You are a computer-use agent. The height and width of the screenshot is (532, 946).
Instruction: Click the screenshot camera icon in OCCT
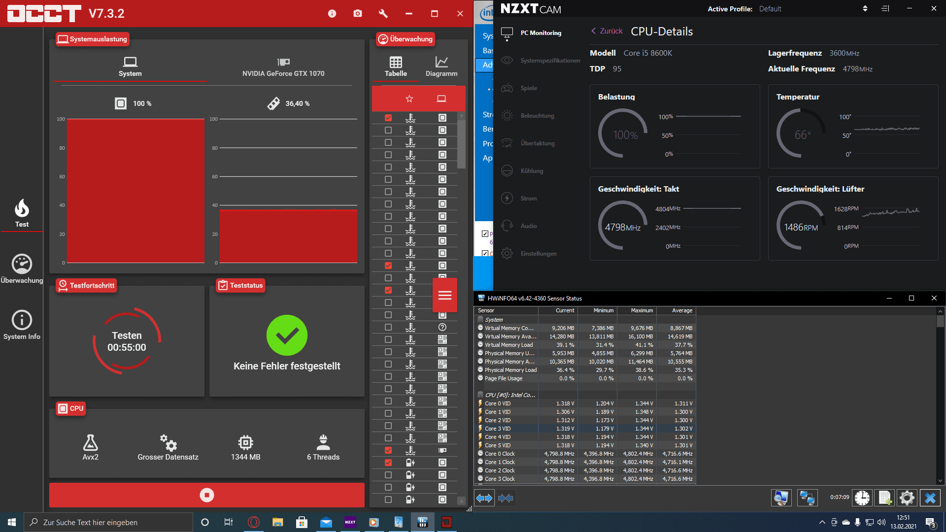click(x=357, y=12)
